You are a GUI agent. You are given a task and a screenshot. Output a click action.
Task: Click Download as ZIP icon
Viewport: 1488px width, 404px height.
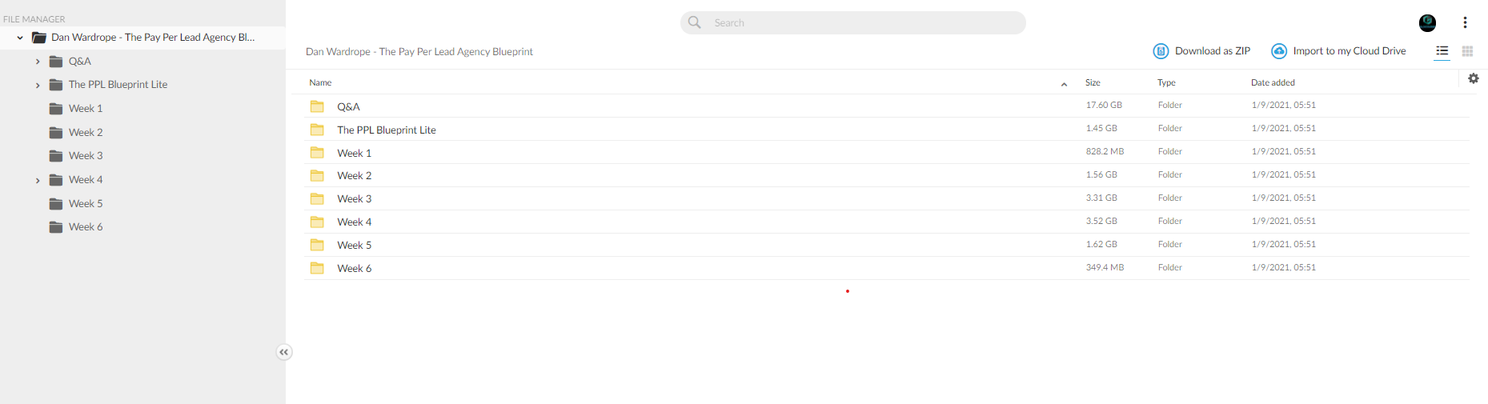tap(1161, 51)
